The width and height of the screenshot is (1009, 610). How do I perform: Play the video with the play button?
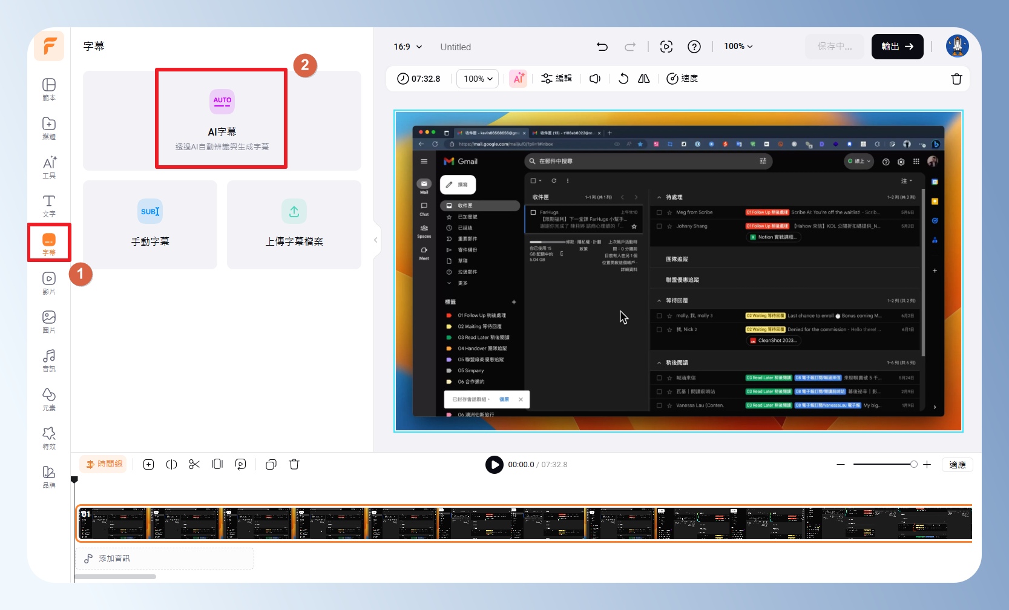pyautogui.click(x=494, y=464)
